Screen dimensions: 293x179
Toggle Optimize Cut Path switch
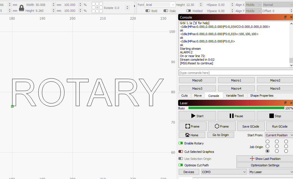click(x=181, y=165)
